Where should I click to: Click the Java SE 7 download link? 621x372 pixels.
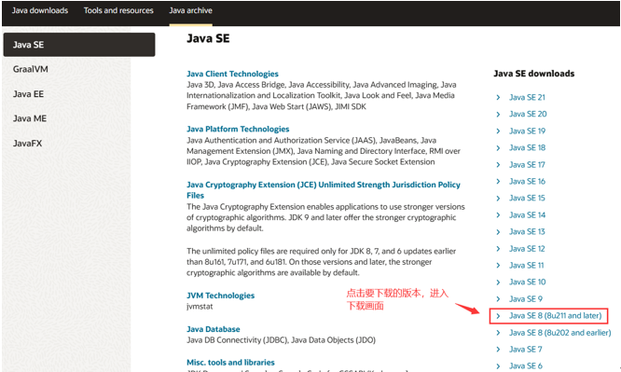526,350
